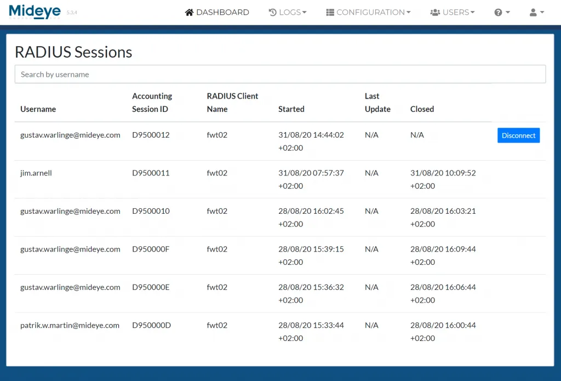Click the Mideye logo
This screenshot has height=381, width=561.
35,11
